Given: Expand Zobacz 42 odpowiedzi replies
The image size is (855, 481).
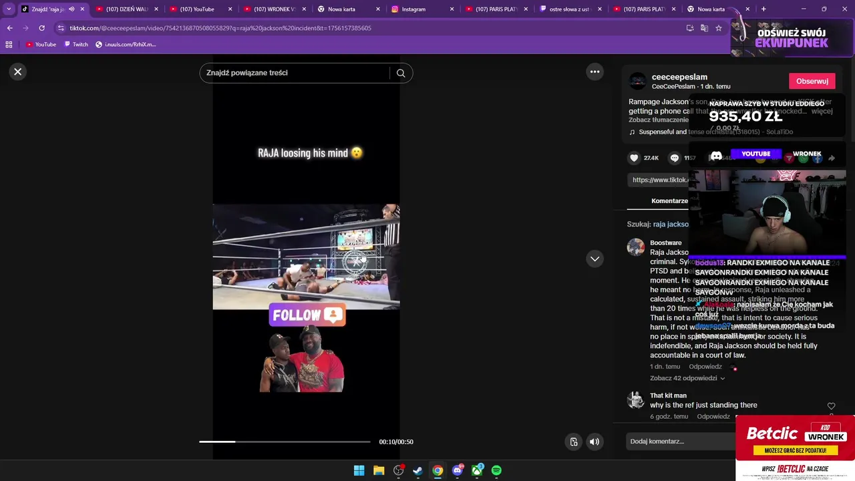Looking at the screenshot, I should tap(687, 378).
